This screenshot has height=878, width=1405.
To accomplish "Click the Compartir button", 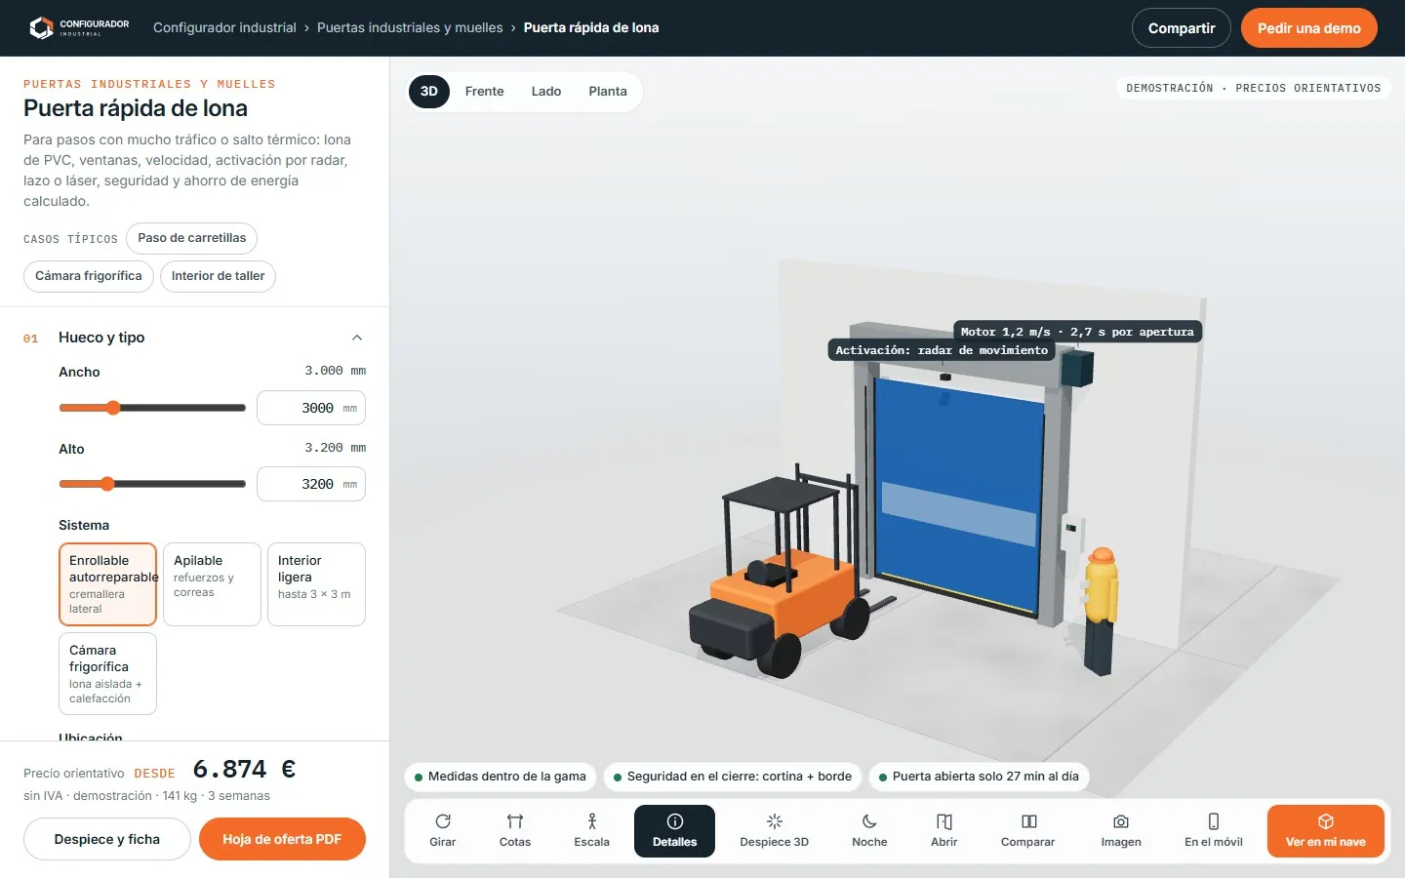I will pos(1182,28).
